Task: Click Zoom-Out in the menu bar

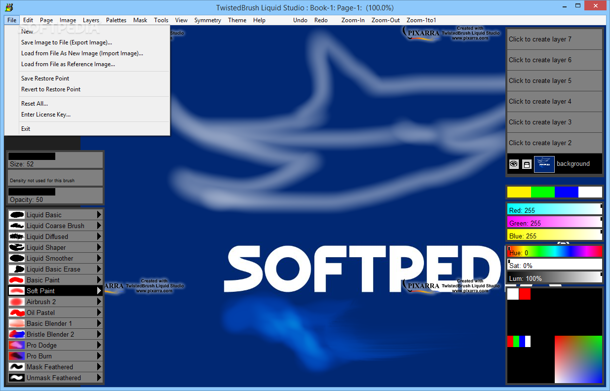Action: (386, 20)
